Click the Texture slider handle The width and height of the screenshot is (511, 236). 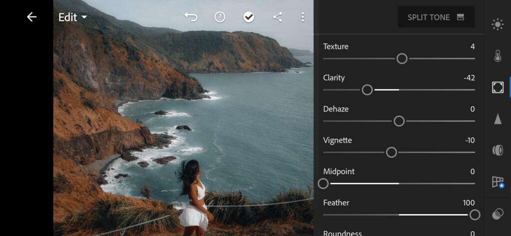click(402, 59)
